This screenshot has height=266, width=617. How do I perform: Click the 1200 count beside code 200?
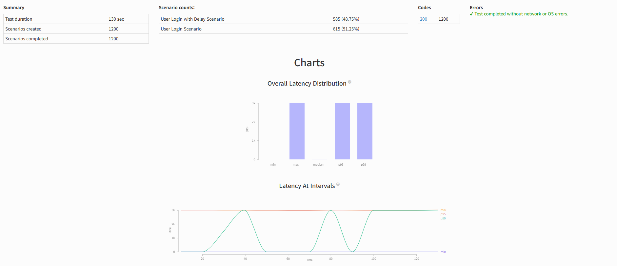point(443,19)
